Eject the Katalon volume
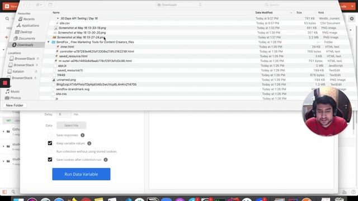The height and width of the screenshot is (201, 358). pyautogui.click(x=36, y=71)
